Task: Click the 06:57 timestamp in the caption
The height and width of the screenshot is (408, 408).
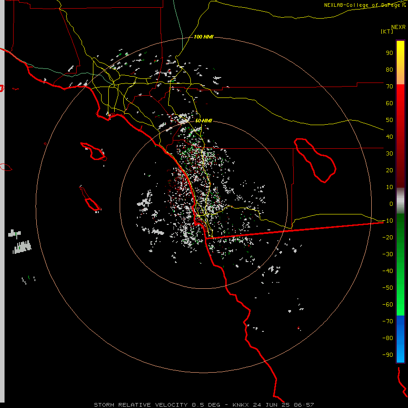Action: [304, 405]
